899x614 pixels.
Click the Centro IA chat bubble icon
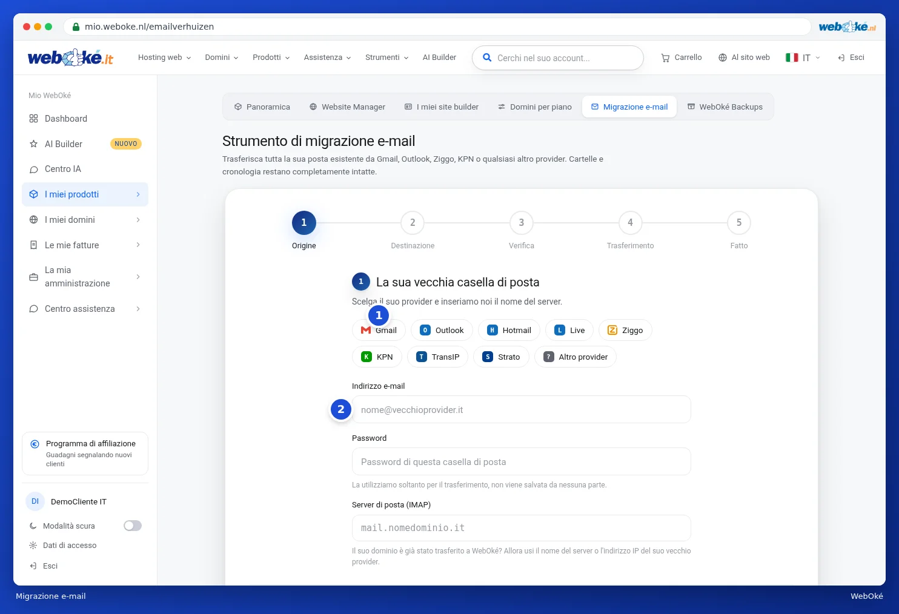pyautogui.click(x=34, y=170)
